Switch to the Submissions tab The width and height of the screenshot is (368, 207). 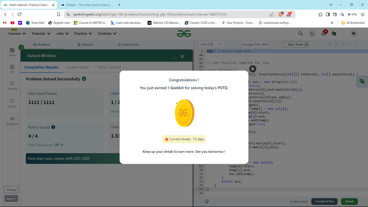[128, 44]
